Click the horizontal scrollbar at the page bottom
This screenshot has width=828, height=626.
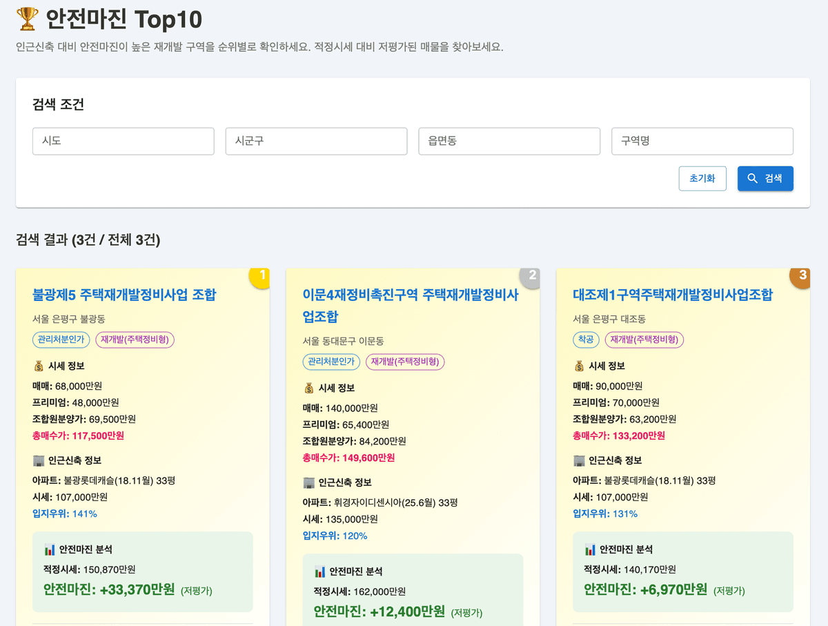point(414,623)
